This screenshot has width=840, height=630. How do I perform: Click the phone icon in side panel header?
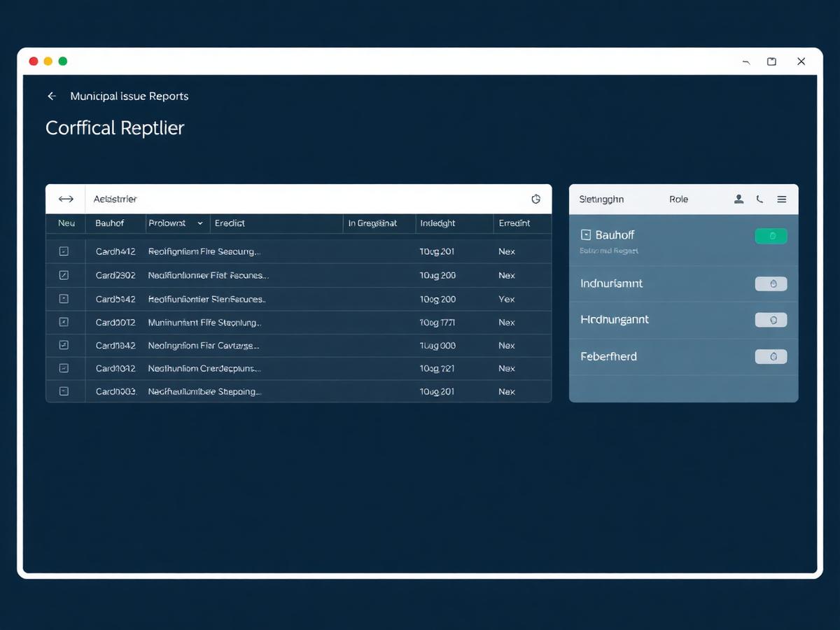[759, 199]
